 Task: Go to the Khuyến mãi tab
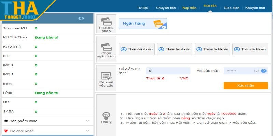255,7
